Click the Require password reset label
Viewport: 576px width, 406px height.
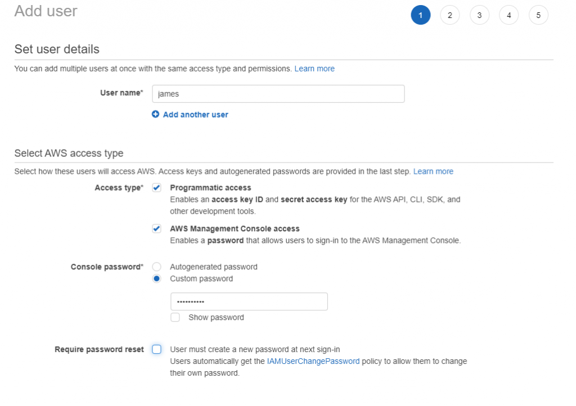click(99, 349)
